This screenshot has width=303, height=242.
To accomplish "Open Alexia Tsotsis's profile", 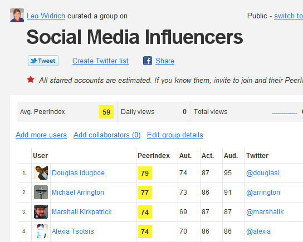I will coord(72,231).
